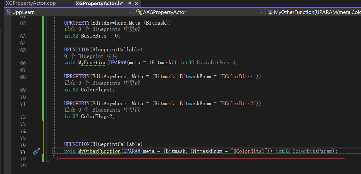The height and width of the screenshot is (174, 361).
Task: Pin the XGPropertyActor.h tab
Action: pos(129,3)
